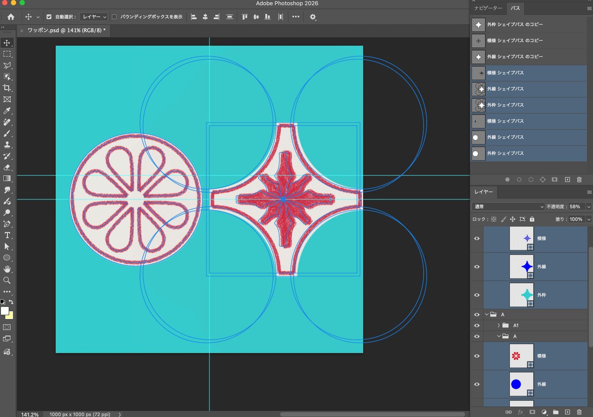Viewport: 593px width, 417px height.
Task: Open the blend mode 通常 dropdown
Action: [x=508, y=207]
